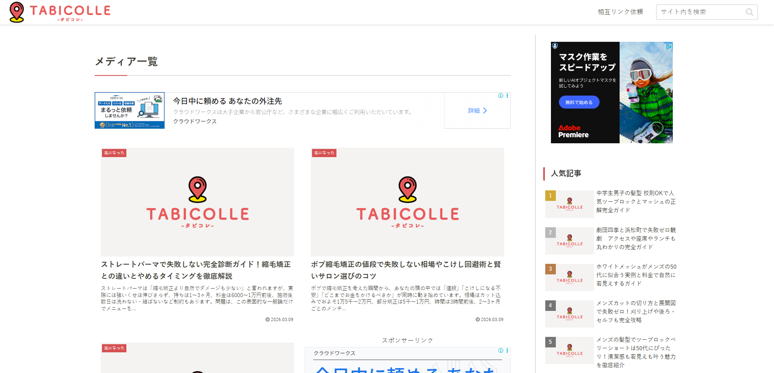Open popular article ranked 1 about 中学生男子の髪型
This screenshot has height=373, width=774.
(636, 202)
